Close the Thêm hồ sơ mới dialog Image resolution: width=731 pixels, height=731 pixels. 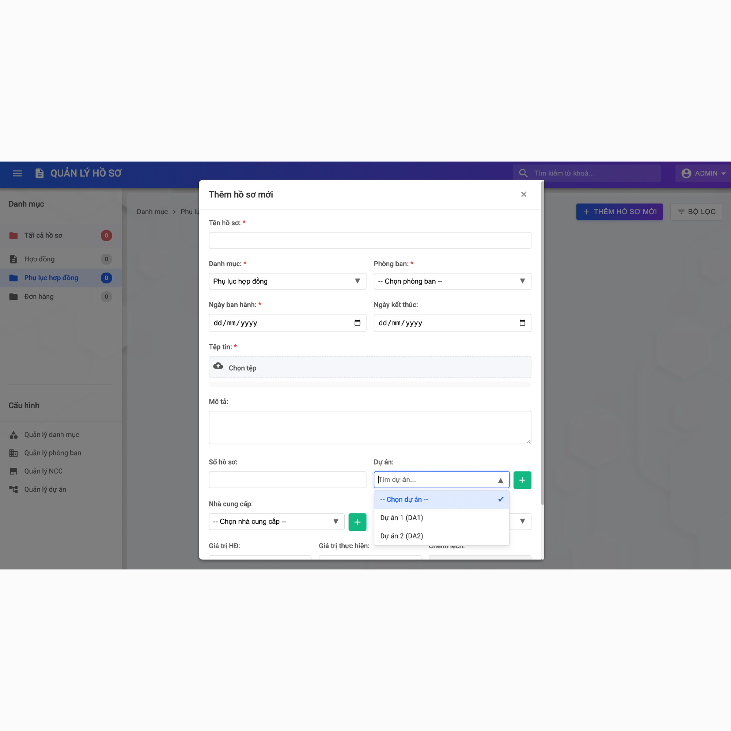(x=524, y=194)
